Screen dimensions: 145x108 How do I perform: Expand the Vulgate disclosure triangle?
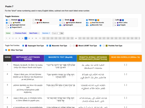click(115, 25)
